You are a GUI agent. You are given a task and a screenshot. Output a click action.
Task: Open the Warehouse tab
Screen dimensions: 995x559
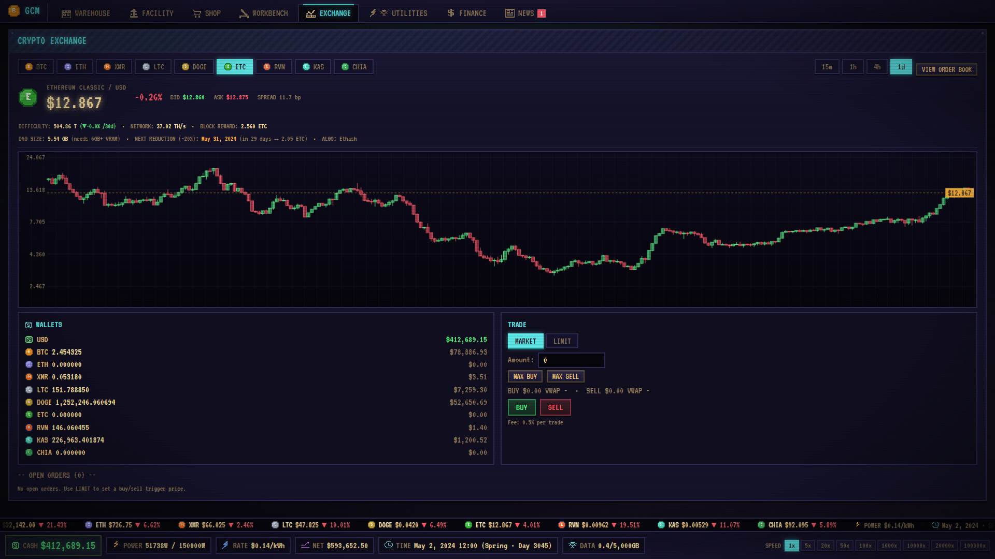click(86, 13)
